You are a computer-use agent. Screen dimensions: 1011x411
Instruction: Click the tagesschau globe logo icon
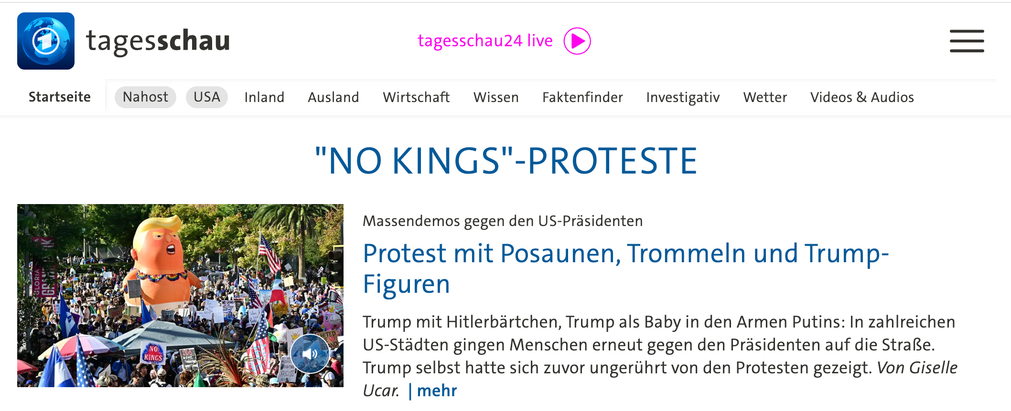[x=46, y=41]
